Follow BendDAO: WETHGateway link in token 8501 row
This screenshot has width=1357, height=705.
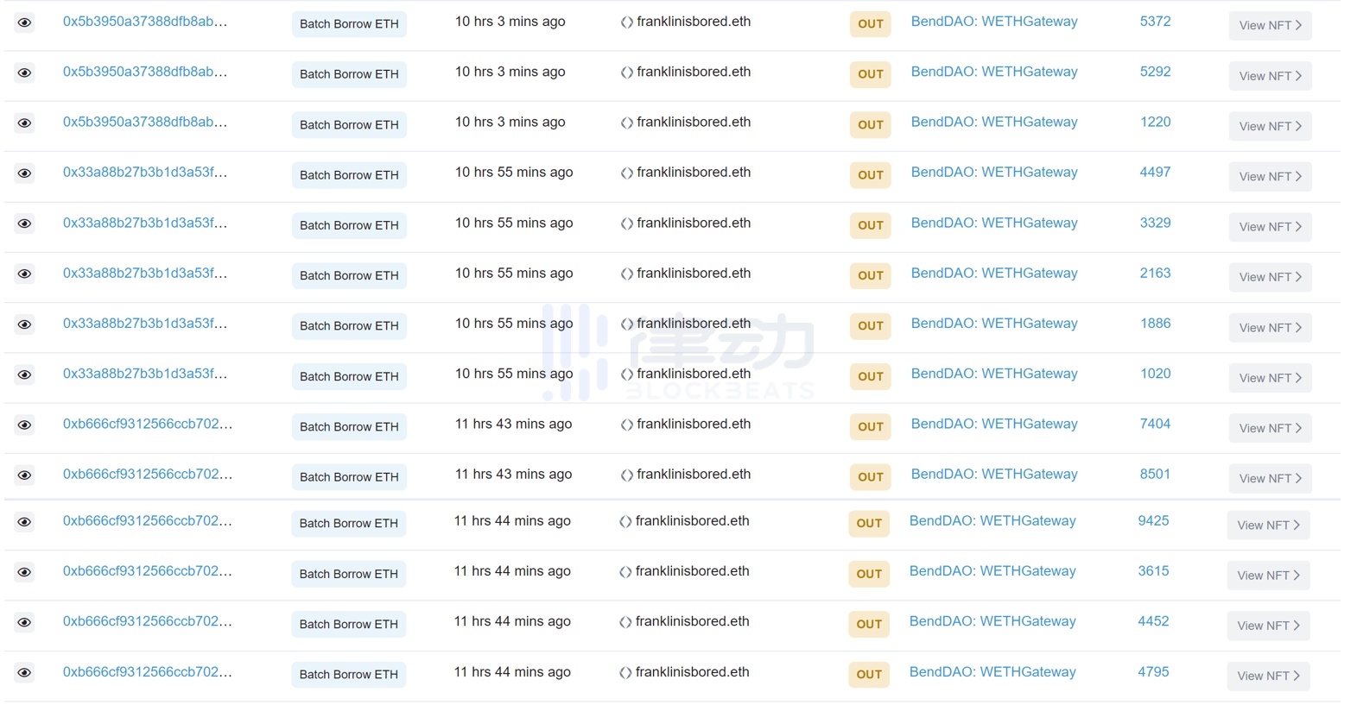993,475
